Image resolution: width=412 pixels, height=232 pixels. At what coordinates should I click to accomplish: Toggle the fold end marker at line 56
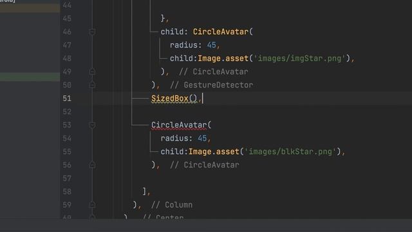(92, 165)
